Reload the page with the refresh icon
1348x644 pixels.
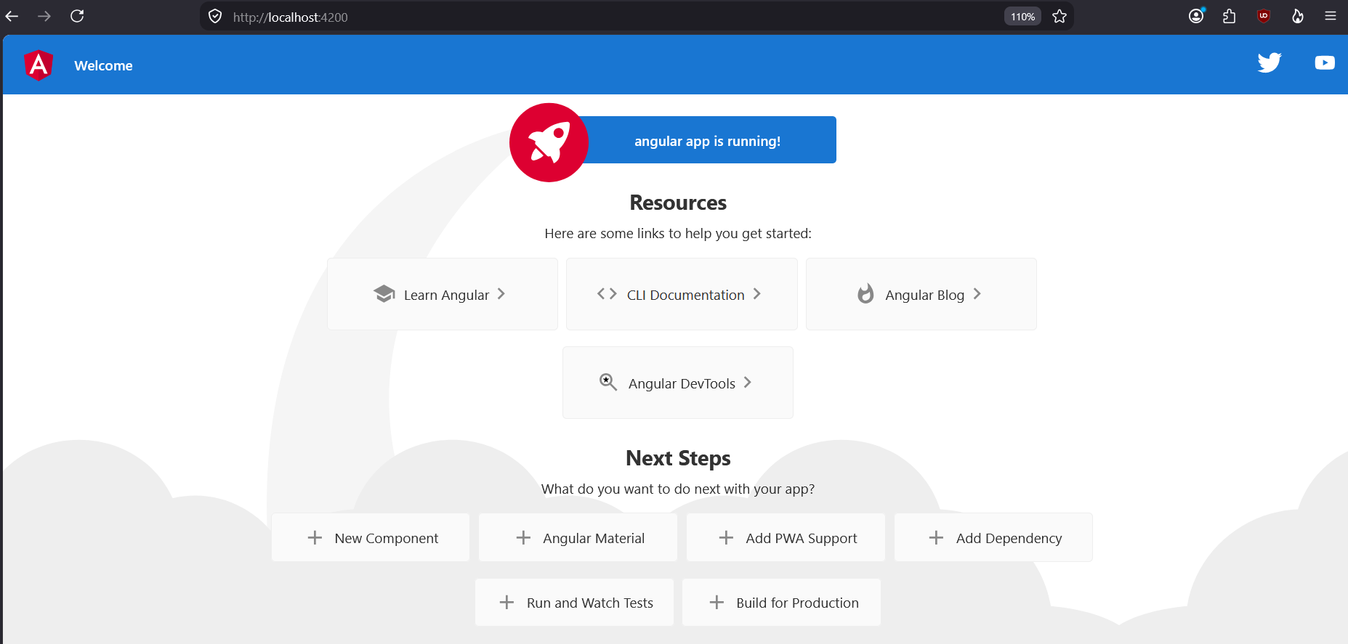[x=77, y=16]
